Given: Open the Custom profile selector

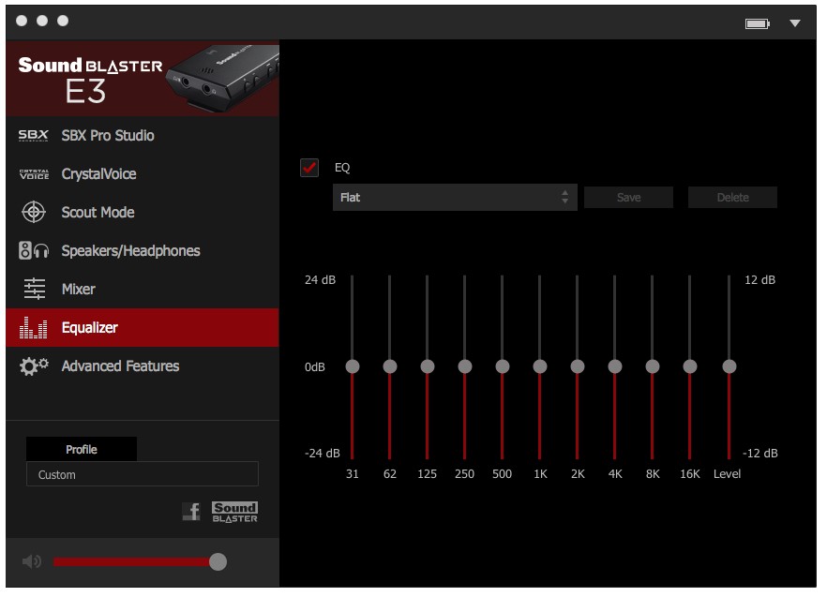Looking at the screenshot, I should [x=142, y=474].
